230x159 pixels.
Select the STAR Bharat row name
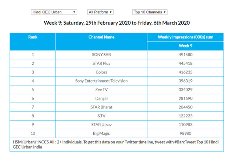(x=101, y=107)
